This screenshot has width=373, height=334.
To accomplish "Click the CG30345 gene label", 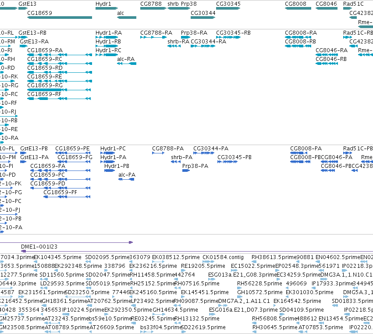I will (x=228, y=4).
